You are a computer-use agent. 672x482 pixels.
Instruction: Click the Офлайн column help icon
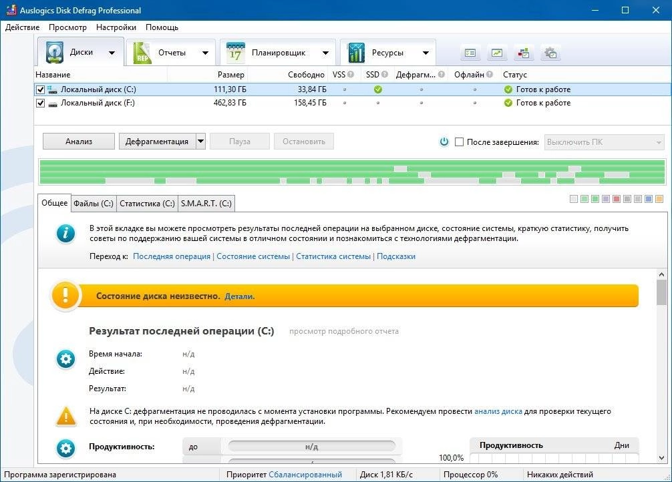490,75
